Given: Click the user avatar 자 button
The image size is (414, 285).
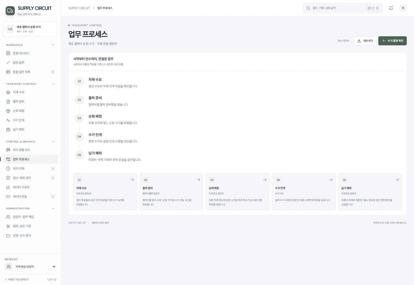Looking at the screenshot, I should tap(403, 8).
